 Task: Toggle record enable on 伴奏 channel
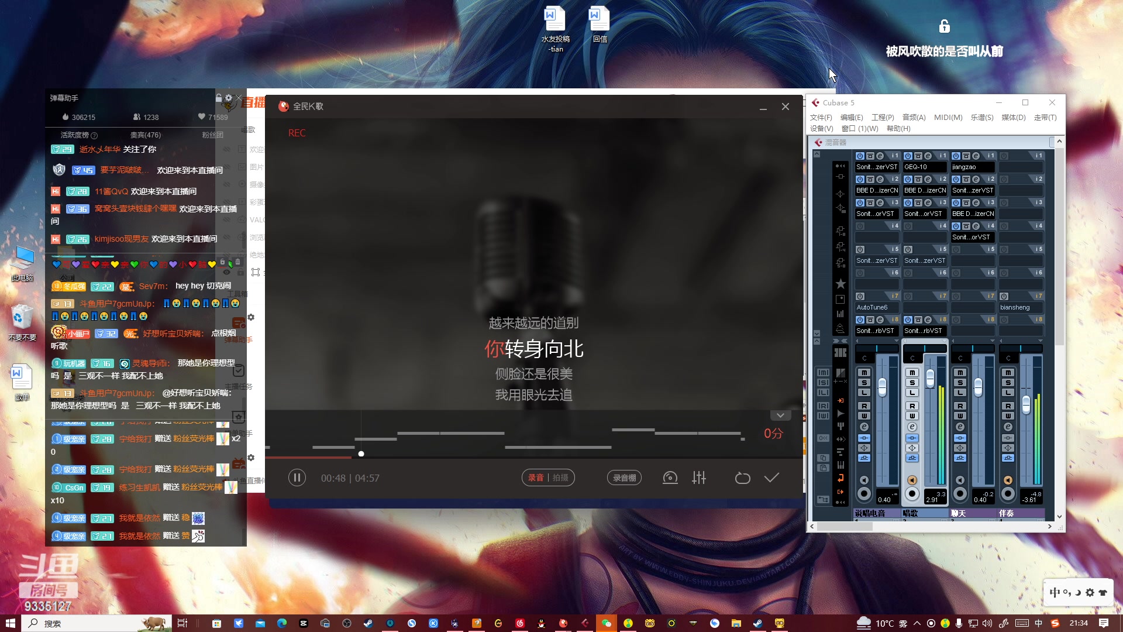pyautogui.click(x=1008, y=494)
